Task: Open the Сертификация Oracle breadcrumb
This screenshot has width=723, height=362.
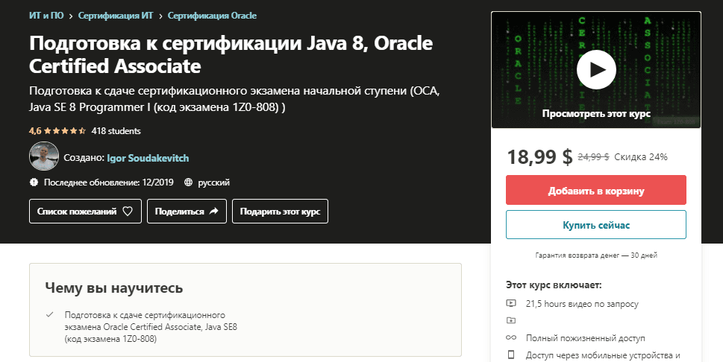Action: (x=212, y=16)
